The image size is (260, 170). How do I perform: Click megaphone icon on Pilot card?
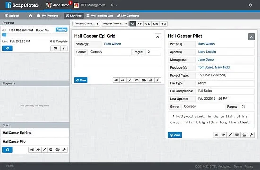[217, 135]
